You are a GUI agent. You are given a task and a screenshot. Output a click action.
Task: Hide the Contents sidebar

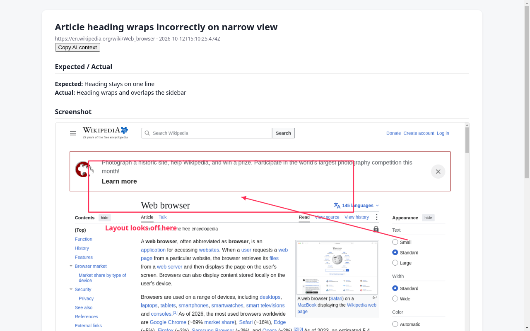tap(105, 218)
